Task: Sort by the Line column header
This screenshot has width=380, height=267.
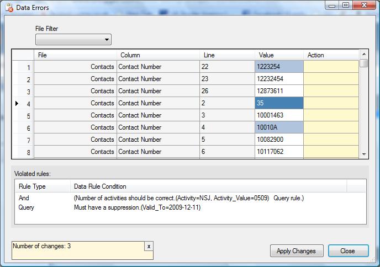Action: tap(228, 55)
